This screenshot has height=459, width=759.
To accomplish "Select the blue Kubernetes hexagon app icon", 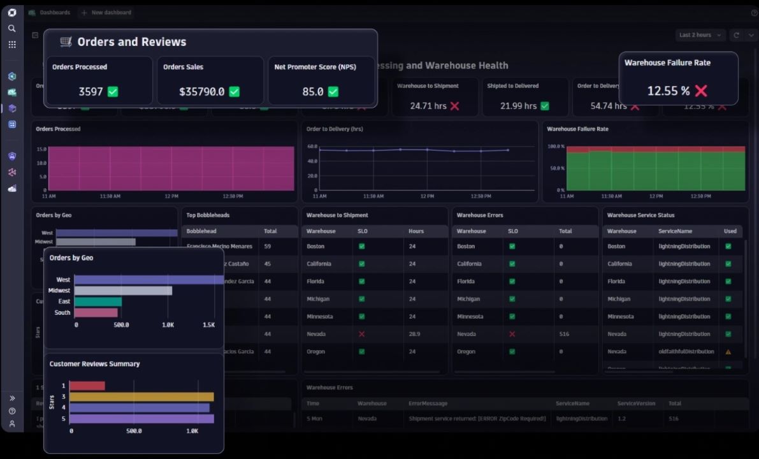I will [11, 76].
